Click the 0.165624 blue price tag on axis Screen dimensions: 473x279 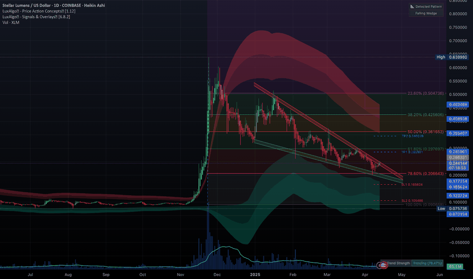(x=458, y=187)
